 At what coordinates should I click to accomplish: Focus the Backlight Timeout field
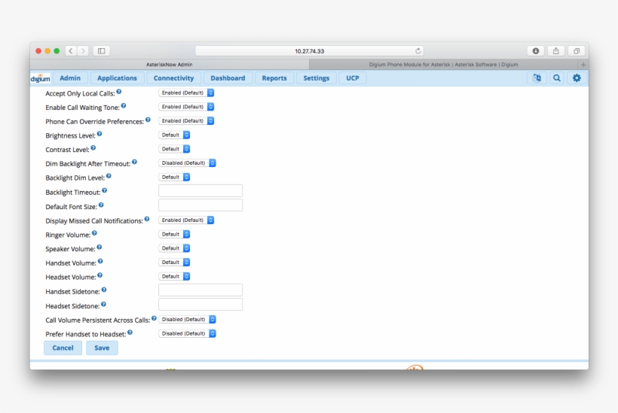[x=200, y=191]
